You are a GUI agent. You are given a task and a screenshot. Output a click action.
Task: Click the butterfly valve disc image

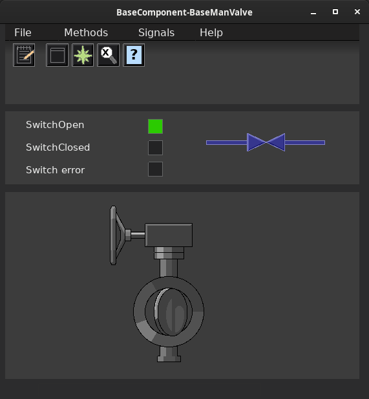click(169, 312)
